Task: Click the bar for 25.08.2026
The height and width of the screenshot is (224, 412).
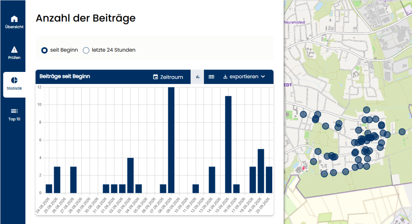Action: pyautogui.click(x=57, y=180)
